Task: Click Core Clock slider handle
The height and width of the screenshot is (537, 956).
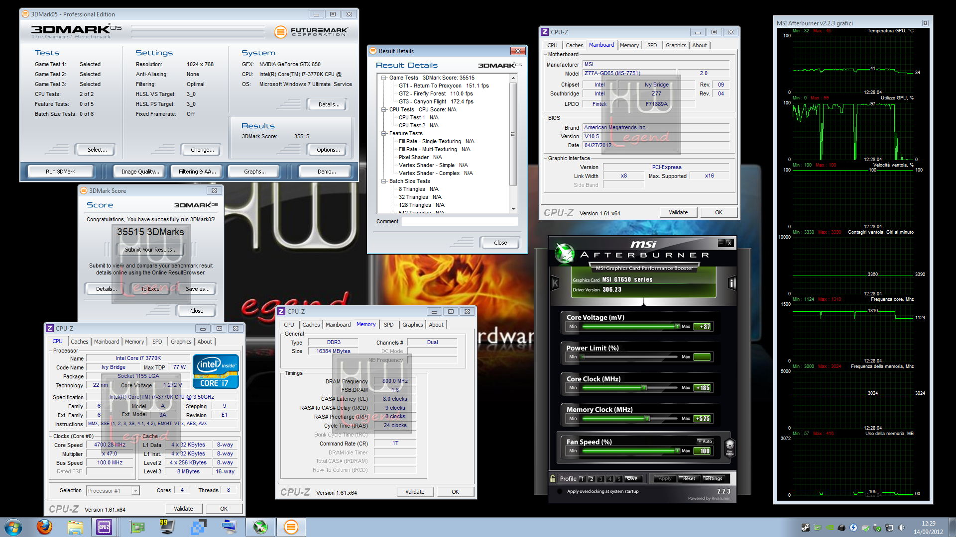Action: pos(644,388)
